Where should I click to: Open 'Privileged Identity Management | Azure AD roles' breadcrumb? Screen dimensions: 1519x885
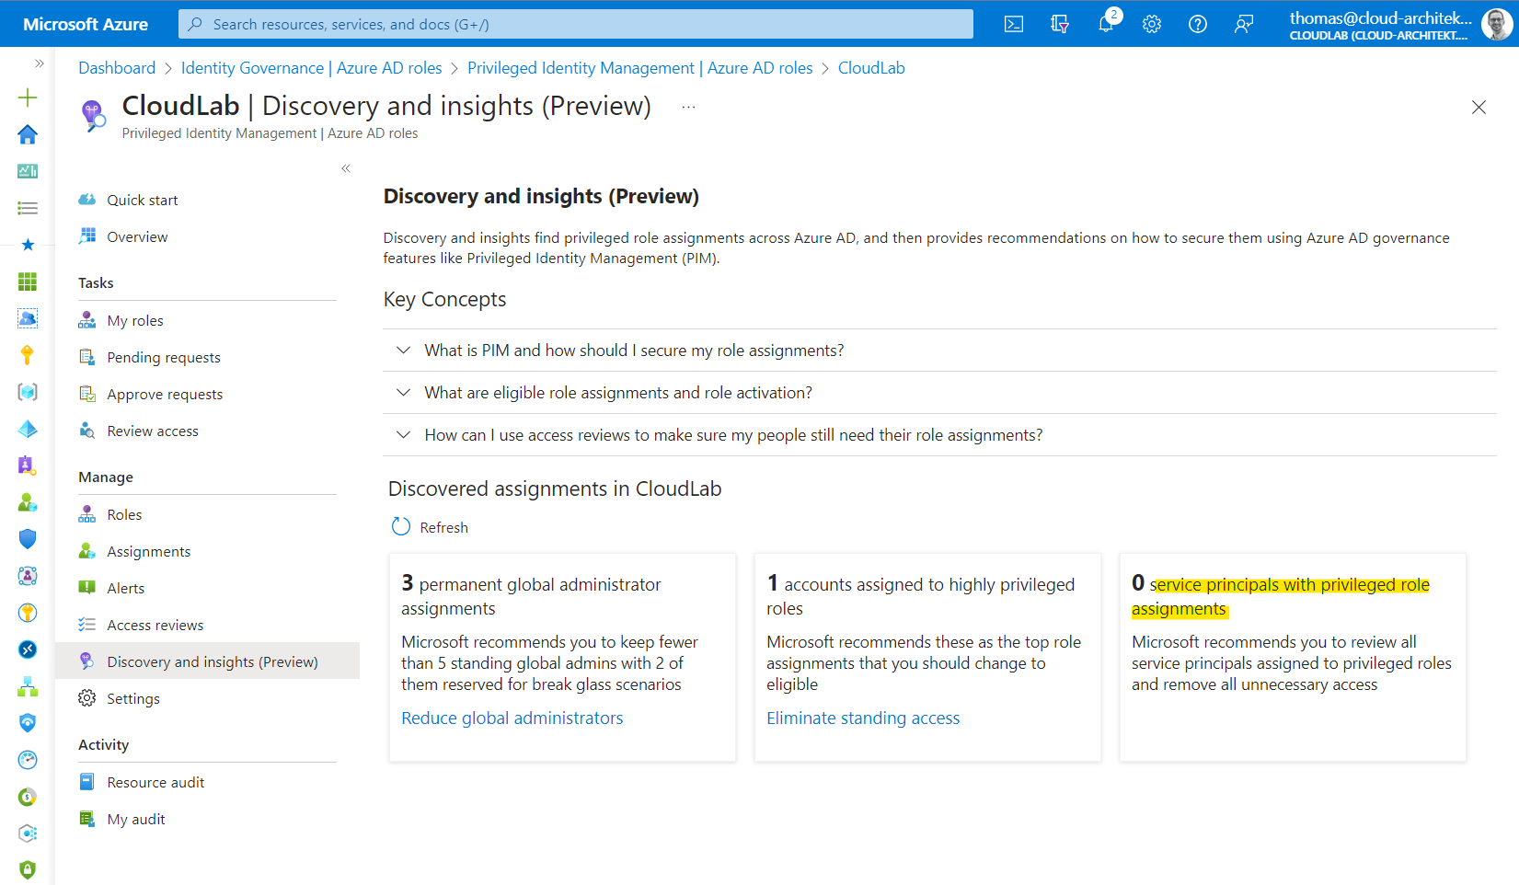(639, 68)
